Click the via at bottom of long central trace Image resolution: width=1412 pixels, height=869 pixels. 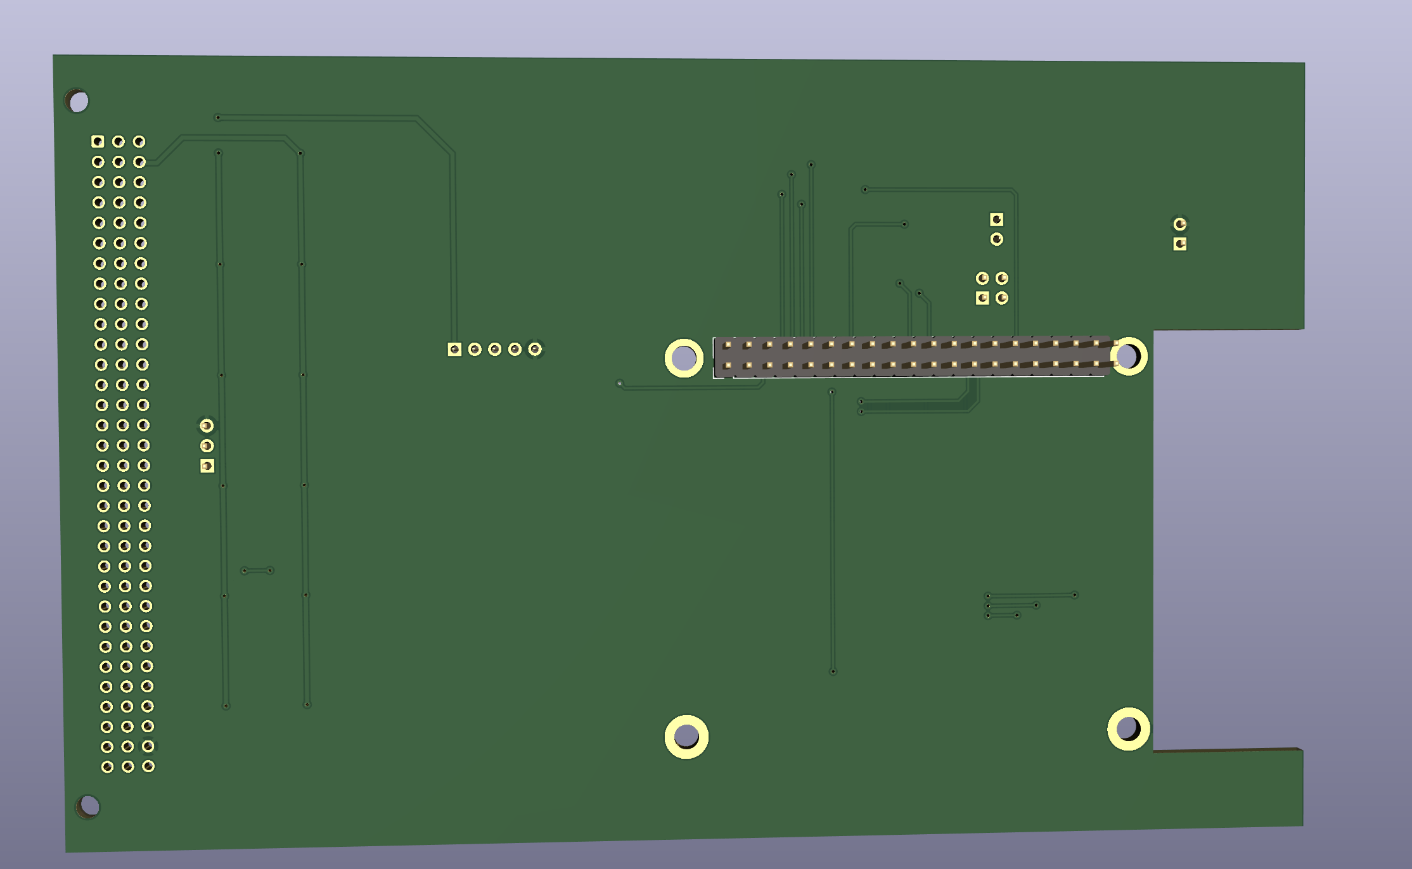tap(833, 671)
